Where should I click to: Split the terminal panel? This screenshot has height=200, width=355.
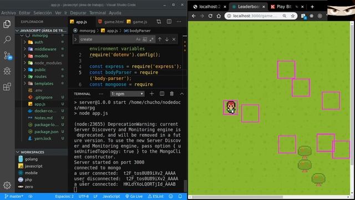(162, 94)
